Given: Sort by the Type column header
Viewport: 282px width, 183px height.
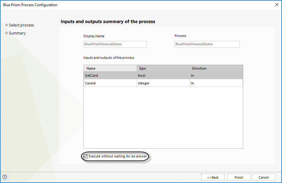Looking at the screenshot, I should [163, 68].
